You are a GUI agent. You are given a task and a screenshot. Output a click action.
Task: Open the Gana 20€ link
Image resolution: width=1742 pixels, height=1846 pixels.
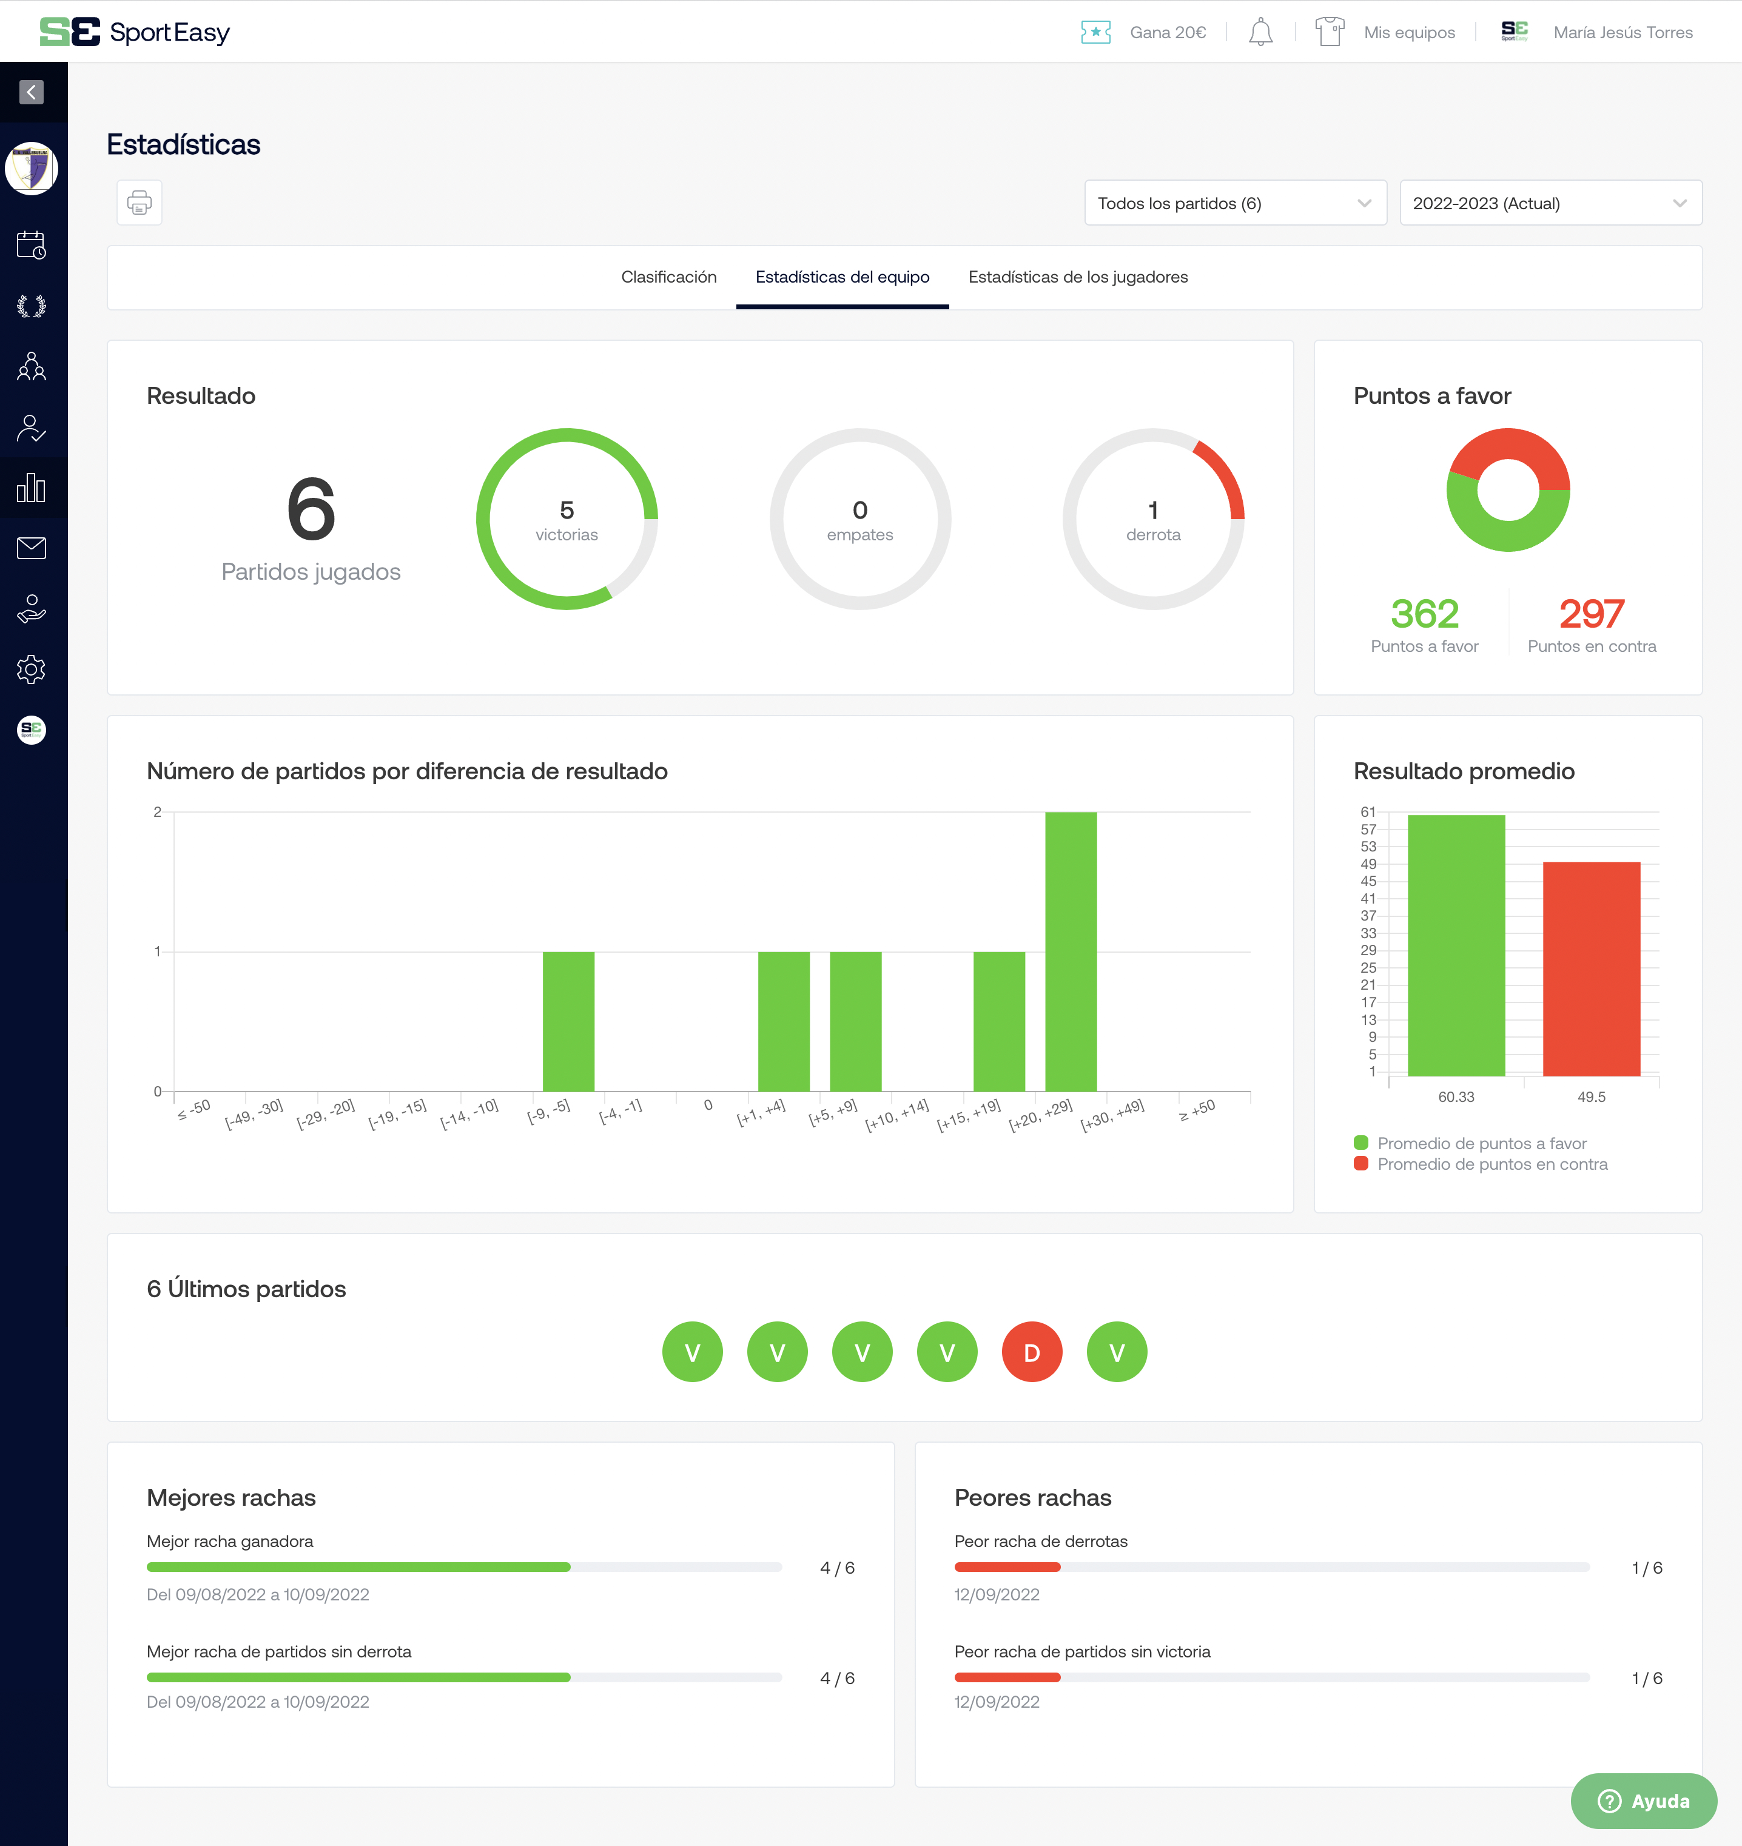(x=1167, y=33)
